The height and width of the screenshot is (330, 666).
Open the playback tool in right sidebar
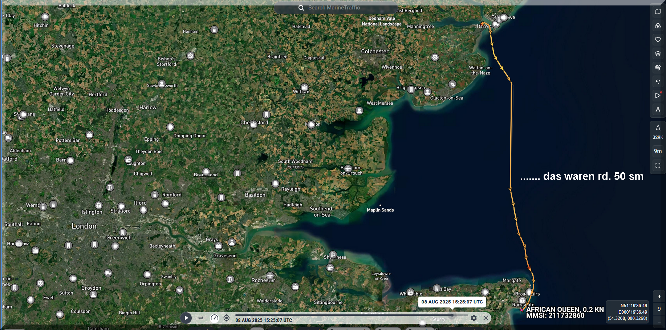658,96
